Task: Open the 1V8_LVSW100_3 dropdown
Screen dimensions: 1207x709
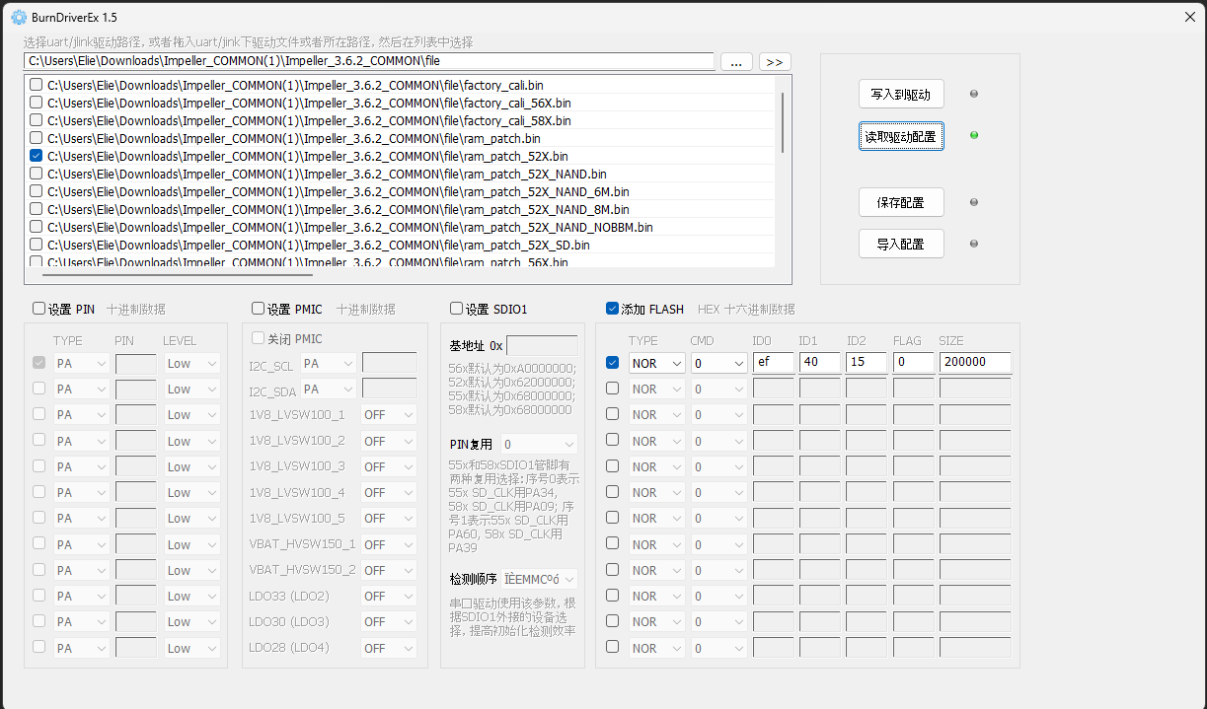Action: (x=389, y=466)
